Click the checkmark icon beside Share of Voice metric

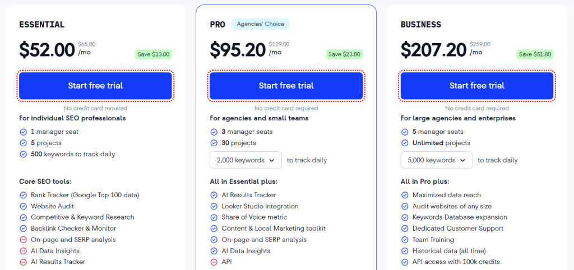click(214, 217)
